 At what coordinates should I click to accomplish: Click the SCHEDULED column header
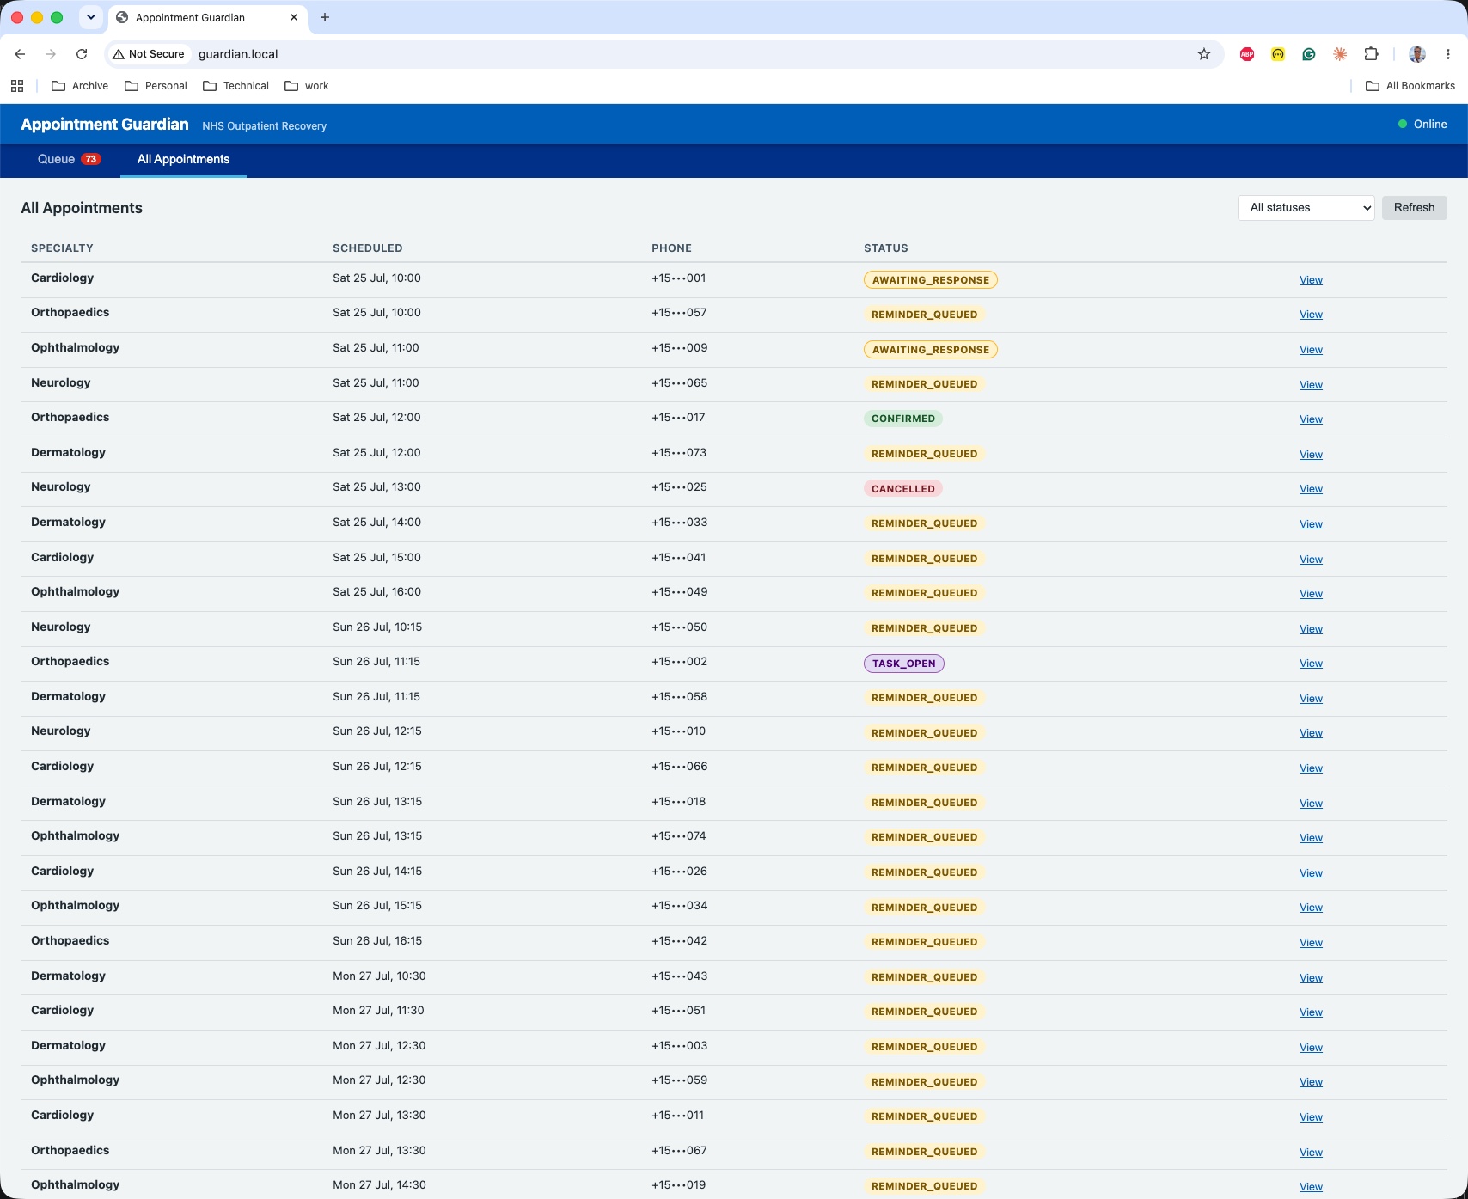(367, 248)
